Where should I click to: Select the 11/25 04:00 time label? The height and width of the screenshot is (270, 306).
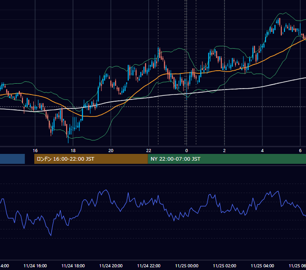262,265
